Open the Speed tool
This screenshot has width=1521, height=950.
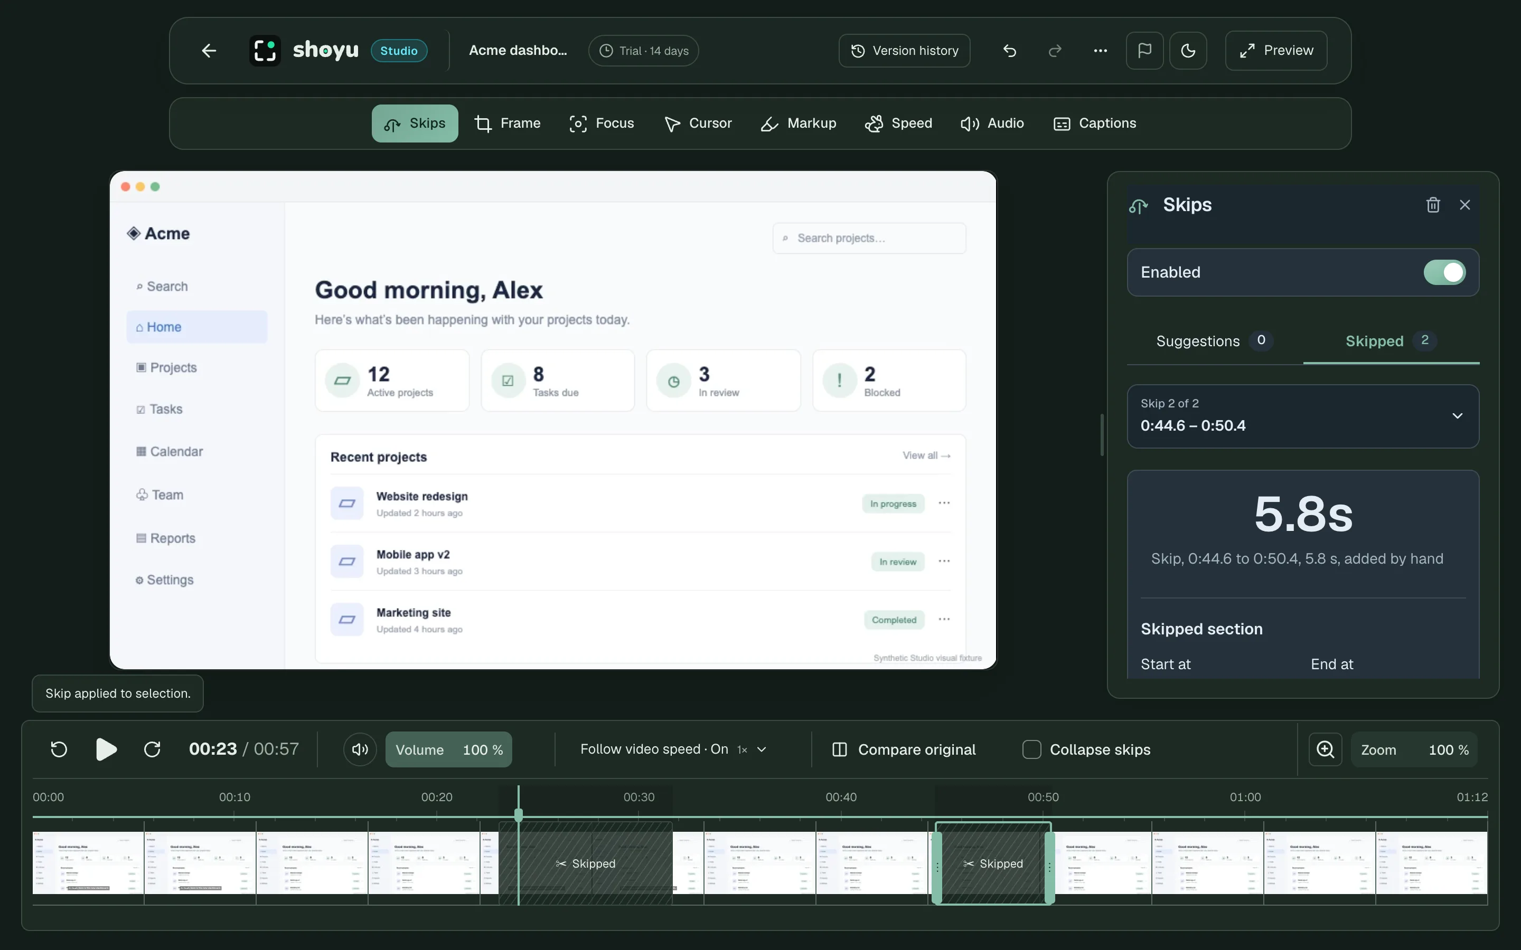coord(899,123)
